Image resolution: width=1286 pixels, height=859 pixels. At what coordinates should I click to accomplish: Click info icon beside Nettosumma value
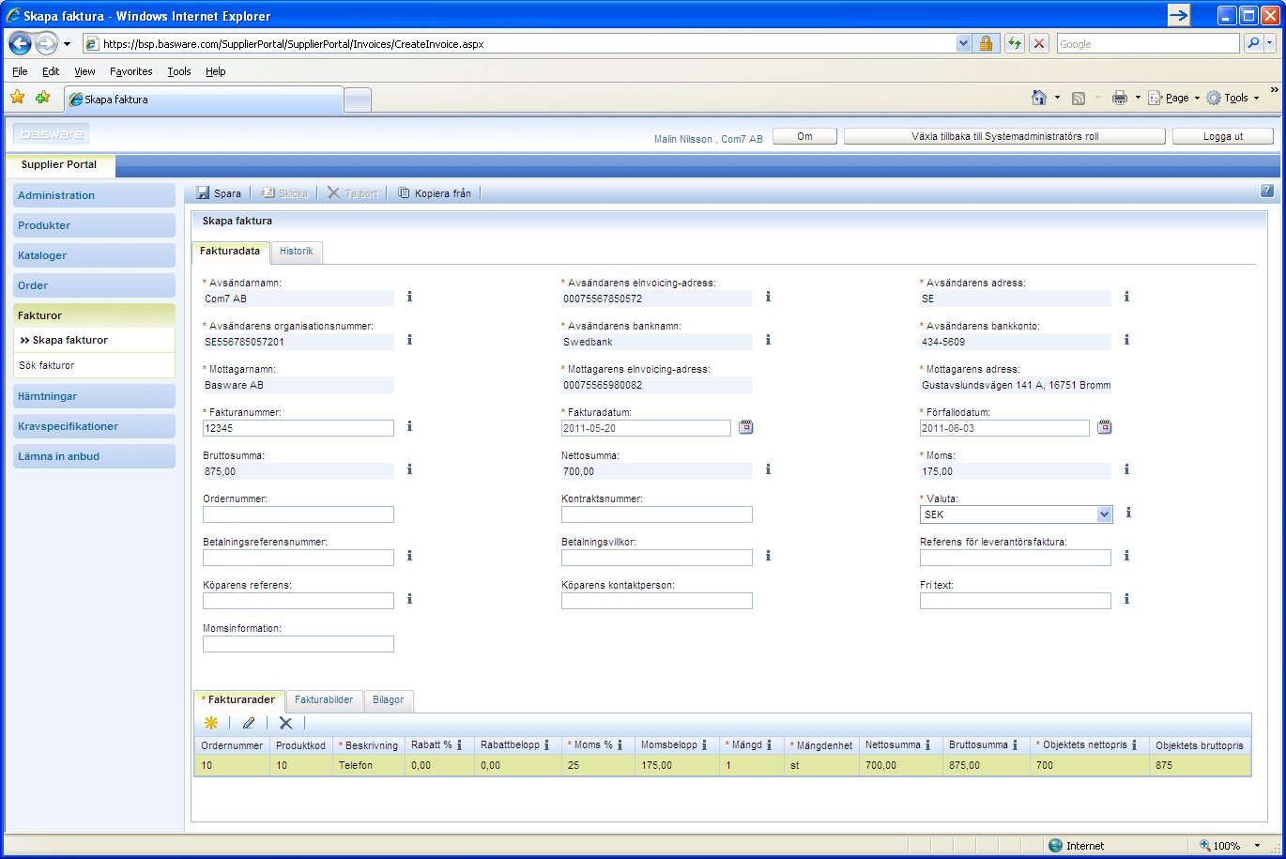pyautogui.click(x=768, y=469)
